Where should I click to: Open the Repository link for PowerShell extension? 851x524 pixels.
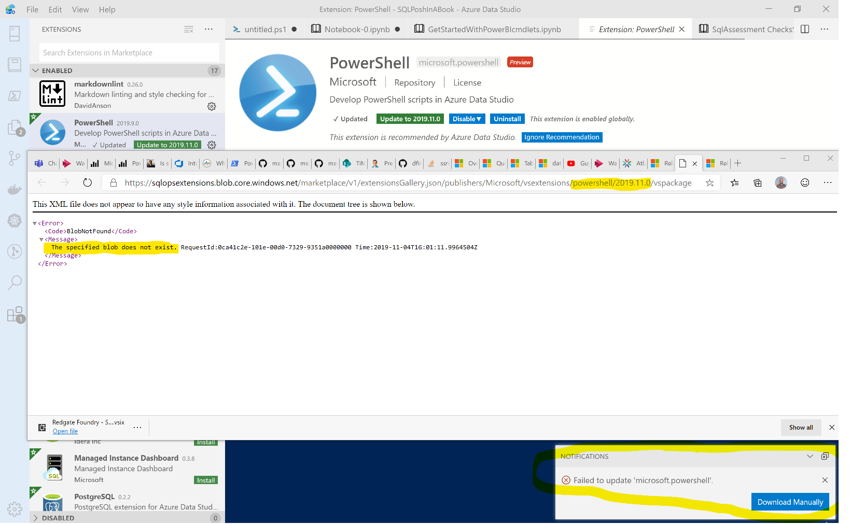414,82
